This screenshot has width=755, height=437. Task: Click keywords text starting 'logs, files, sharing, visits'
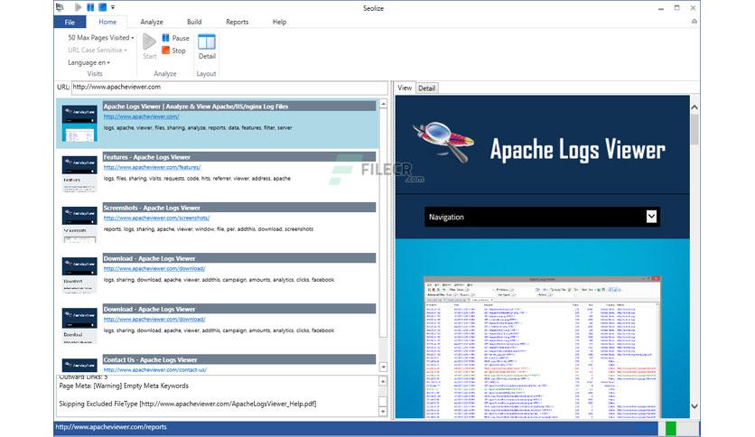click(197, 179)
